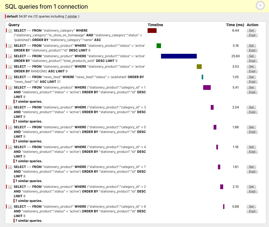The image size is (269, 227).
Task: Click the dark red stationery_category timeline bar
Action: (x=152, y=31)
